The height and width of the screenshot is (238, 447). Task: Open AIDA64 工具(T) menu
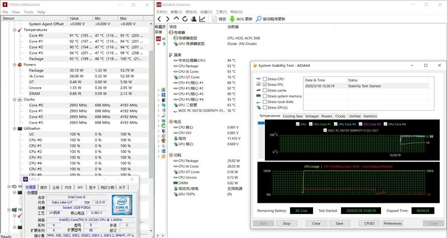pos(221,12)
